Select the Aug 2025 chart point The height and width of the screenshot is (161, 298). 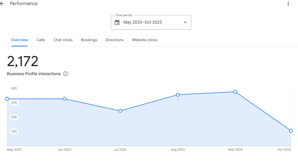(x=178, y=95)
